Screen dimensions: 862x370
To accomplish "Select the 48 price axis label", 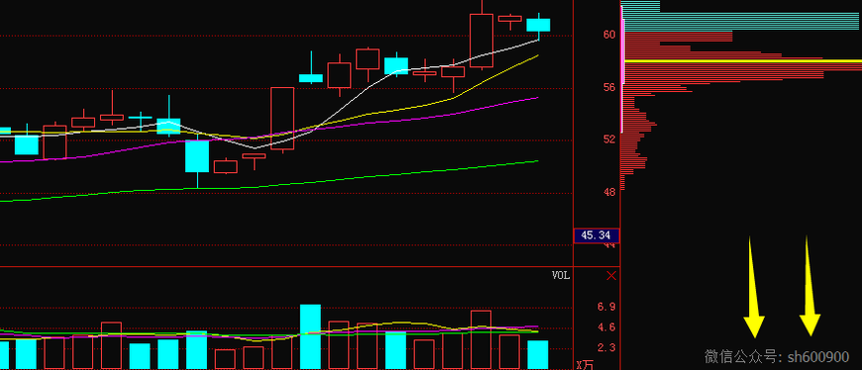I will [x=608, y=192].
